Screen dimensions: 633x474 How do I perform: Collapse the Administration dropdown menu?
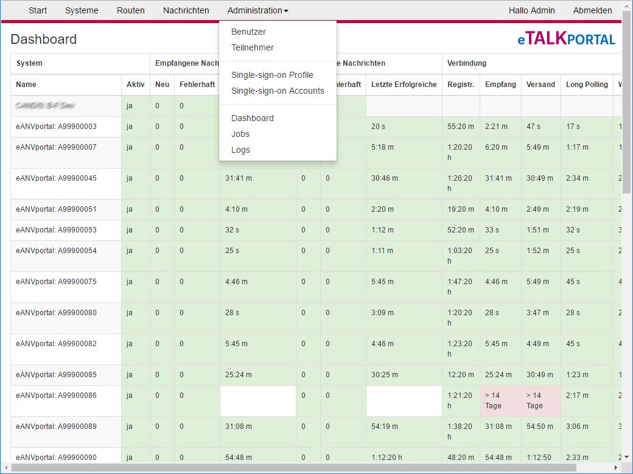pos(257,10)
